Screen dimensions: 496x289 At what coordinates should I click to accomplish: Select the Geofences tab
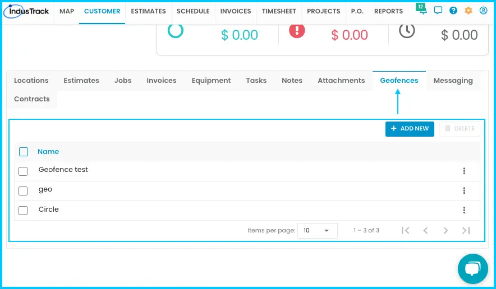[399, 81]
